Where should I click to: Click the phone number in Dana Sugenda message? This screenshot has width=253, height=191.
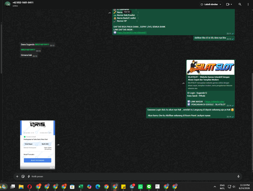click(42, 44)
